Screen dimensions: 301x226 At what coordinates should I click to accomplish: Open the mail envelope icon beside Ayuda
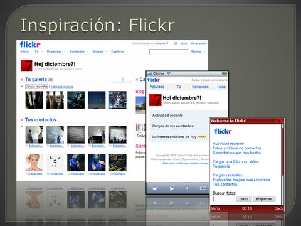click(176, 43)
